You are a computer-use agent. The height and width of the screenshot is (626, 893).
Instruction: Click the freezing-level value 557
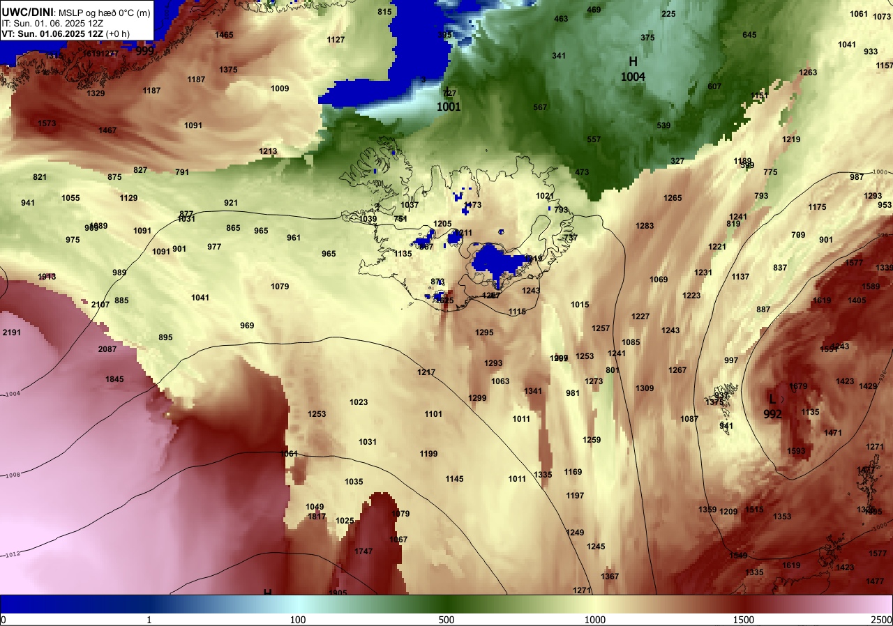[594, 139]
